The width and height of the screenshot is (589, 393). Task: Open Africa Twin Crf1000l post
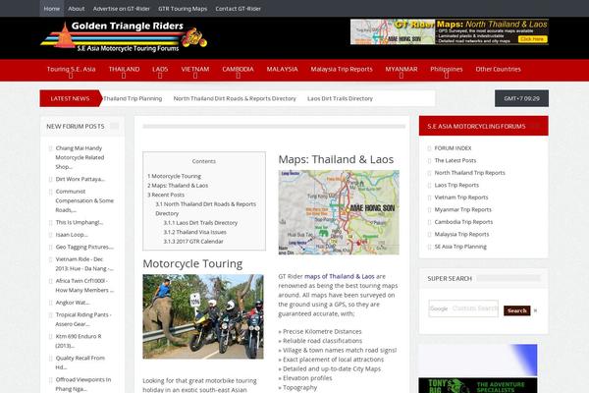84,286
